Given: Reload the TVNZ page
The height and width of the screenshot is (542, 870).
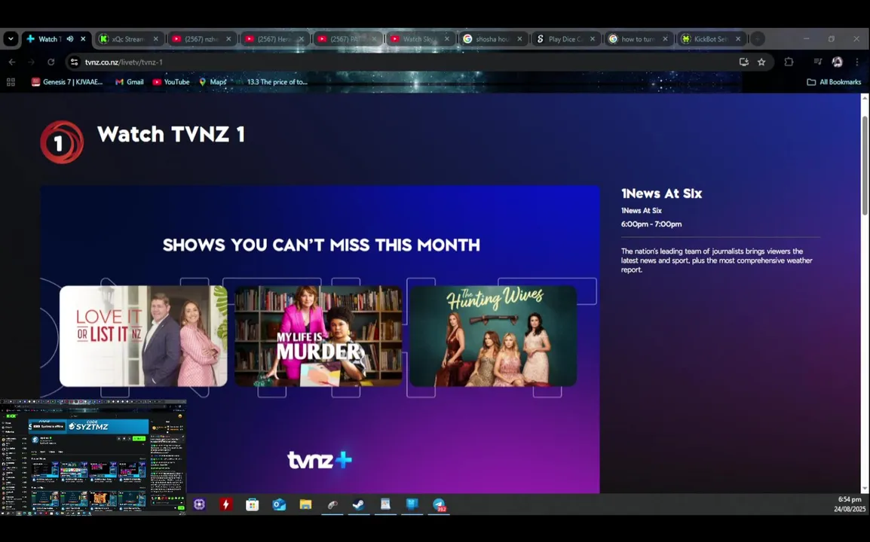Looking at the screenshot, I should point(51,62).
